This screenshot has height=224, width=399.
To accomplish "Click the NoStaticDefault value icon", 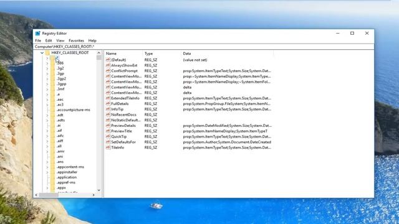I will pos(108,120).
